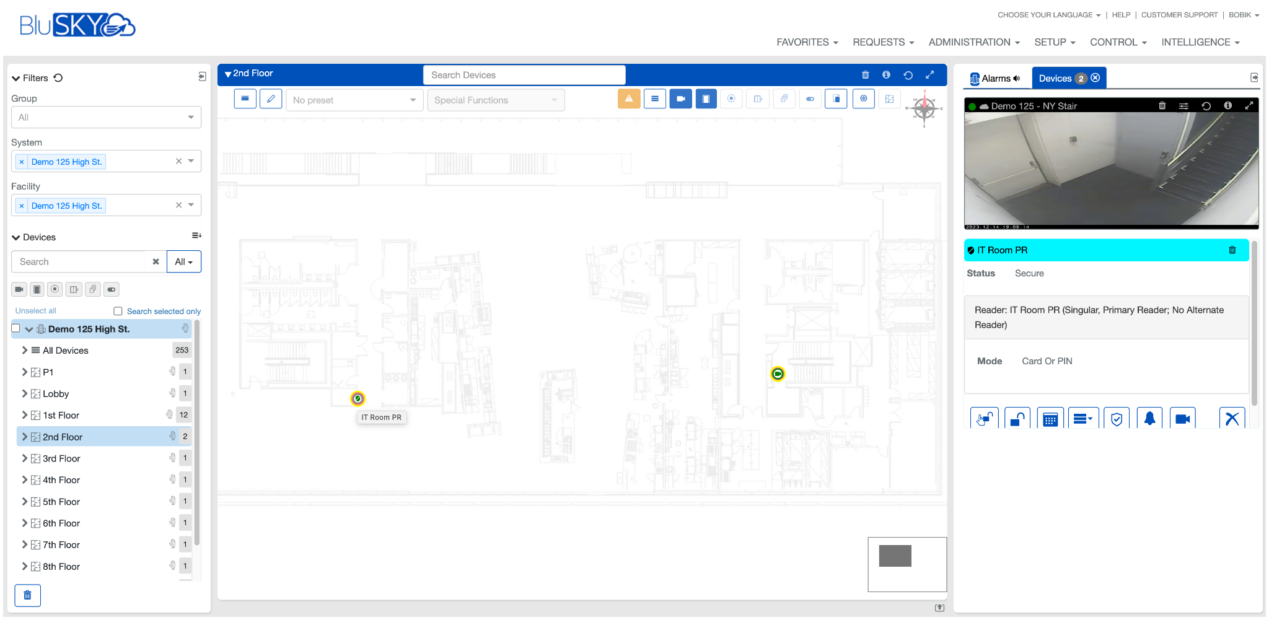Click the unlock icon for IT Room PR
Screen dimensions: 1269x620
[1017, 418]
